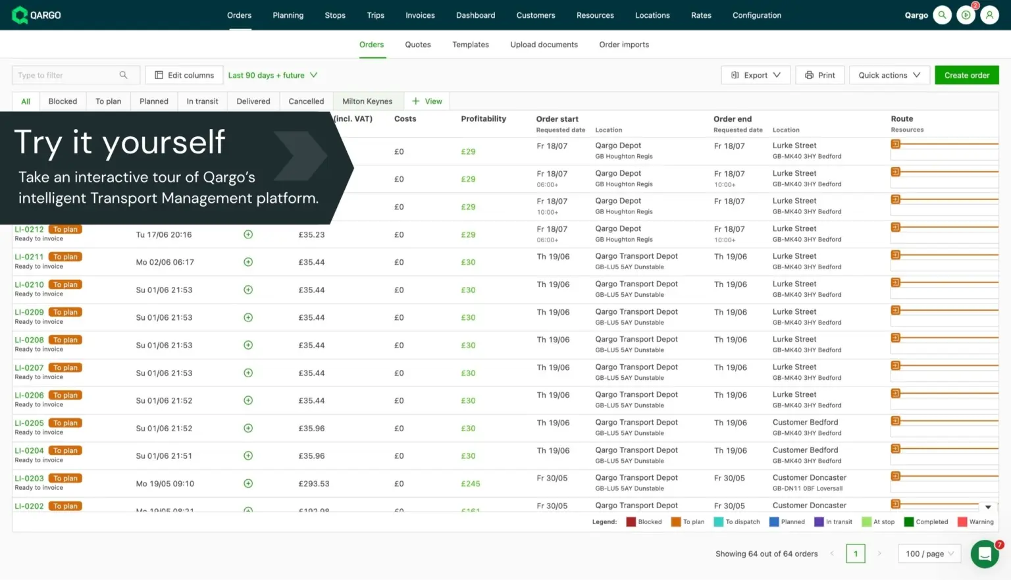
Task: Go to next page with arrow icon
Action: tap(880, 554)
